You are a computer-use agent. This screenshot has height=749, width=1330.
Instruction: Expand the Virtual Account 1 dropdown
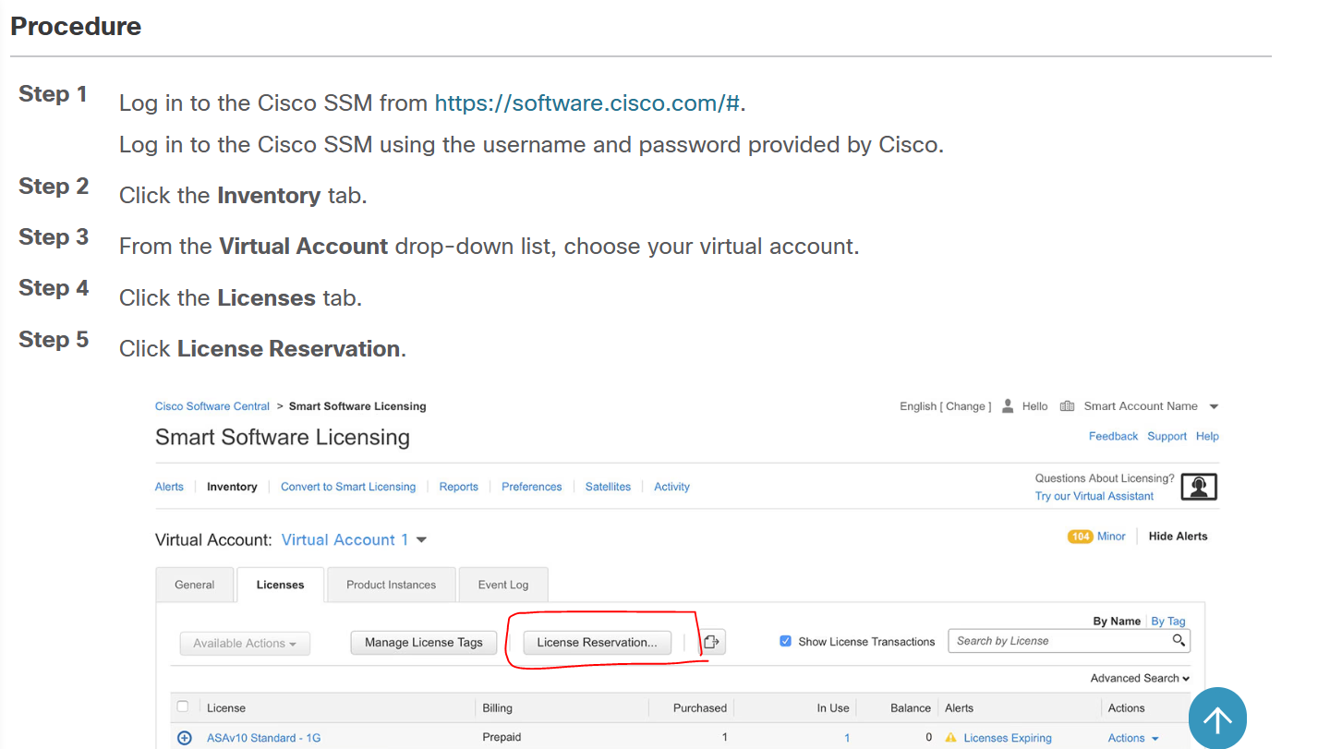pyautogui.click(x=354, y=539)
